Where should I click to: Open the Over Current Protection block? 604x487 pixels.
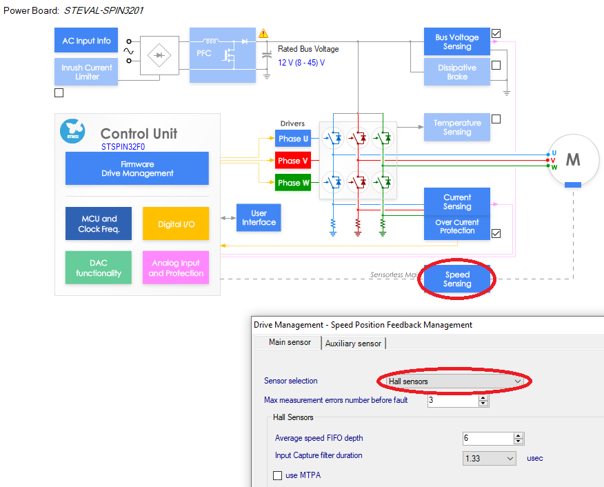(457, 228)
